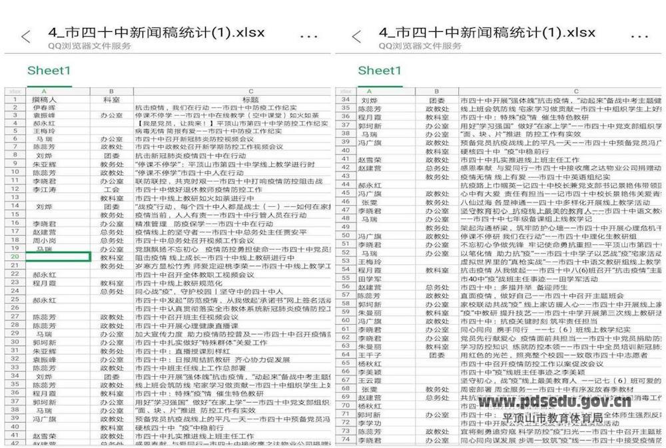Click the www.pdsedu.gov.cn watermark link

(x=554, y=402)
